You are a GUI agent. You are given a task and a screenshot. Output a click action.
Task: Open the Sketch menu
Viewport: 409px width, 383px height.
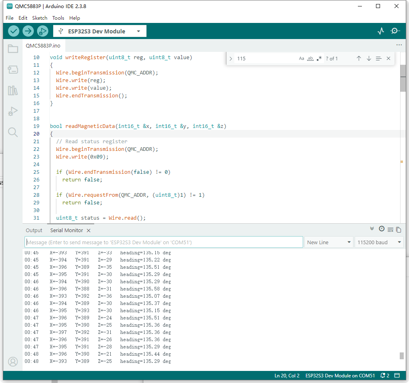(39, 18)
